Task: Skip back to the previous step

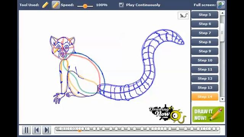Action: 37,130
